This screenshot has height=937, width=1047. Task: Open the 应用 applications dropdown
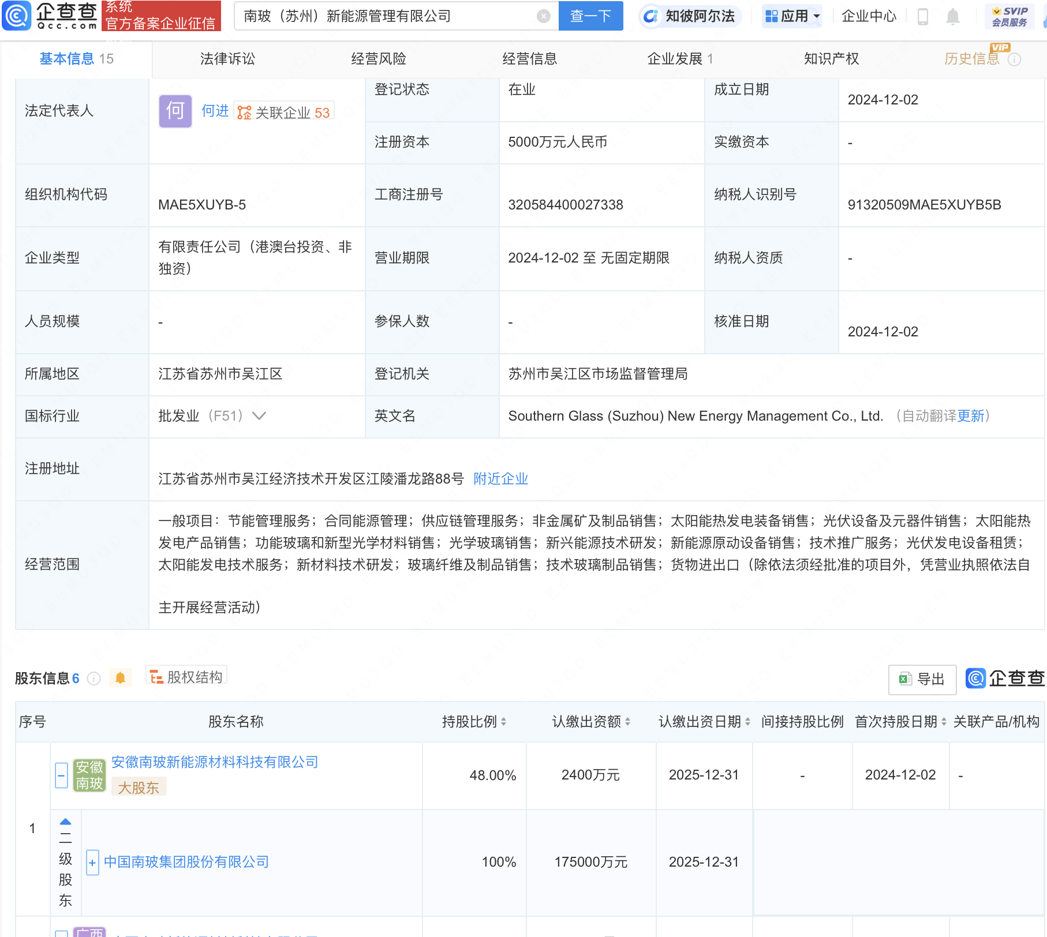(792, 16)
